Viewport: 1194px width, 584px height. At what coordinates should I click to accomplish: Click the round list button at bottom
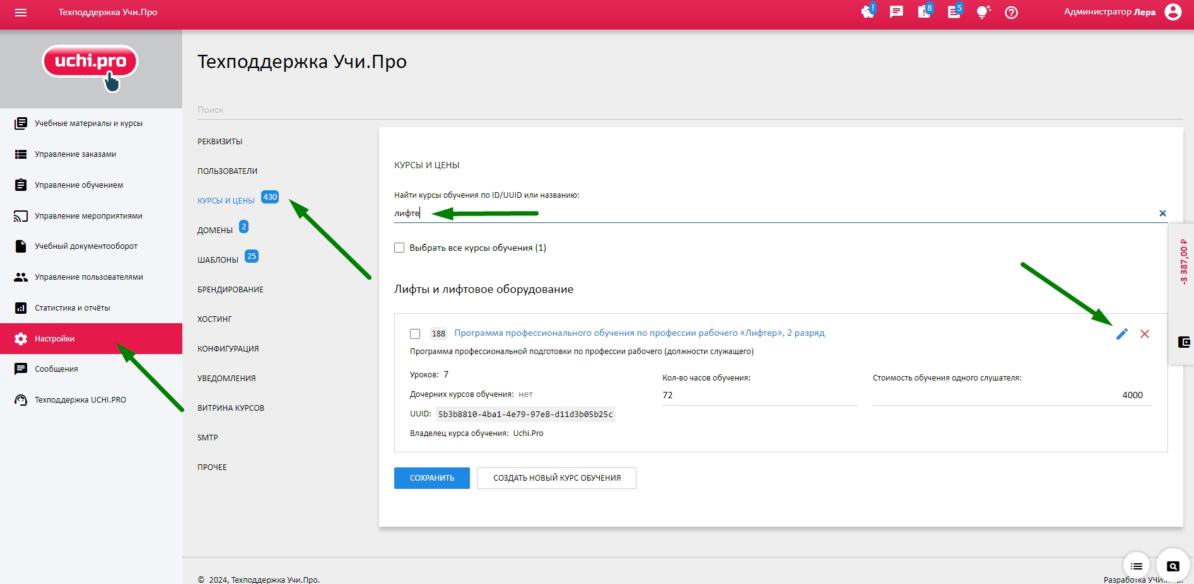pos(1137,566)
